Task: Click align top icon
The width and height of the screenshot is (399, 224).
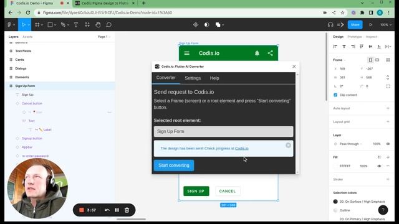Action: pos(362,47)
